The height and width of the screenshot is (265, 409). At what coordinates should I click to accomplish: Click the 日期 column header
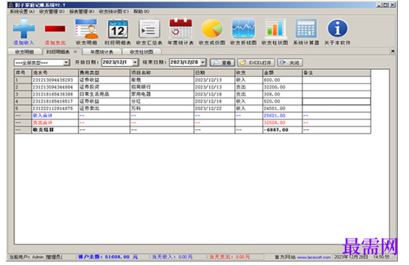214,73
